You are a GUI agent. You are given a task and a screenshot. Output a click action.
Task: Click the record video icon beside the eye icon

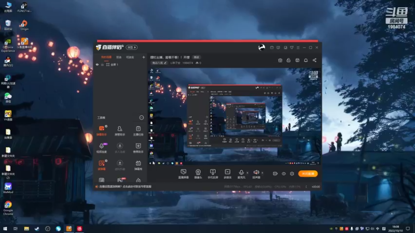pyautogui.click(x=275, y=173)
